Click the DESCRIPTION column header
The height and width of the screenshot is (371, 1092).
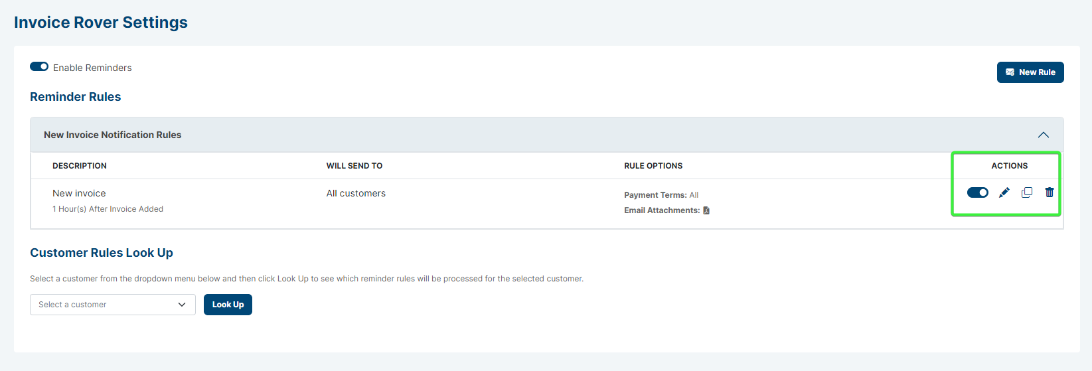click(80, 166)
